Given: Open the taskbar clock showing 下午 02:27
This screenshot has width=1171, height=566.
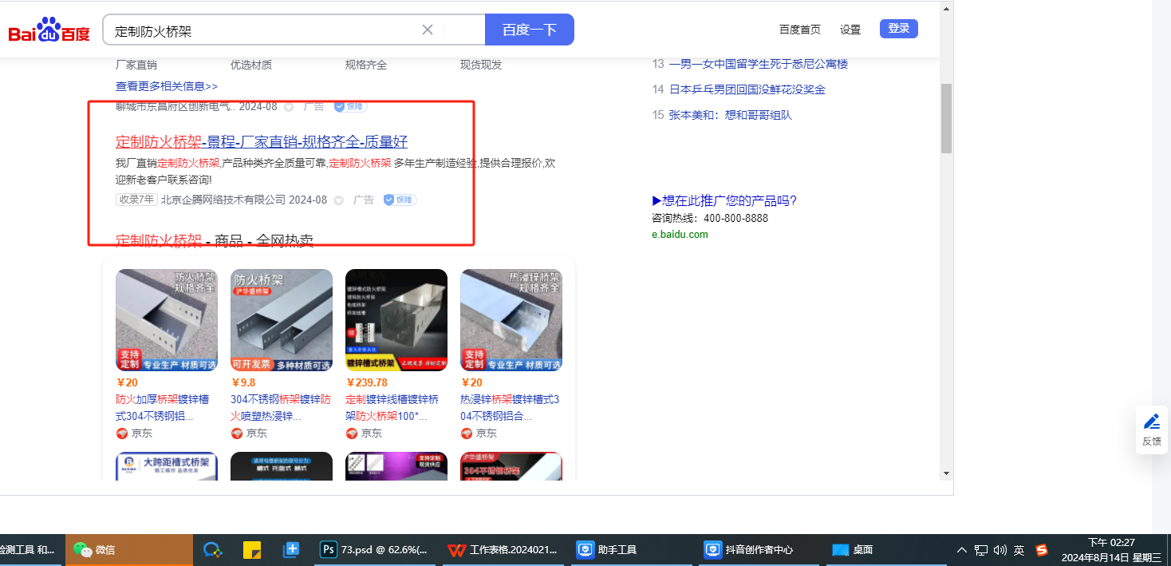Looking at the screenshot, I should pos(1111,550).
